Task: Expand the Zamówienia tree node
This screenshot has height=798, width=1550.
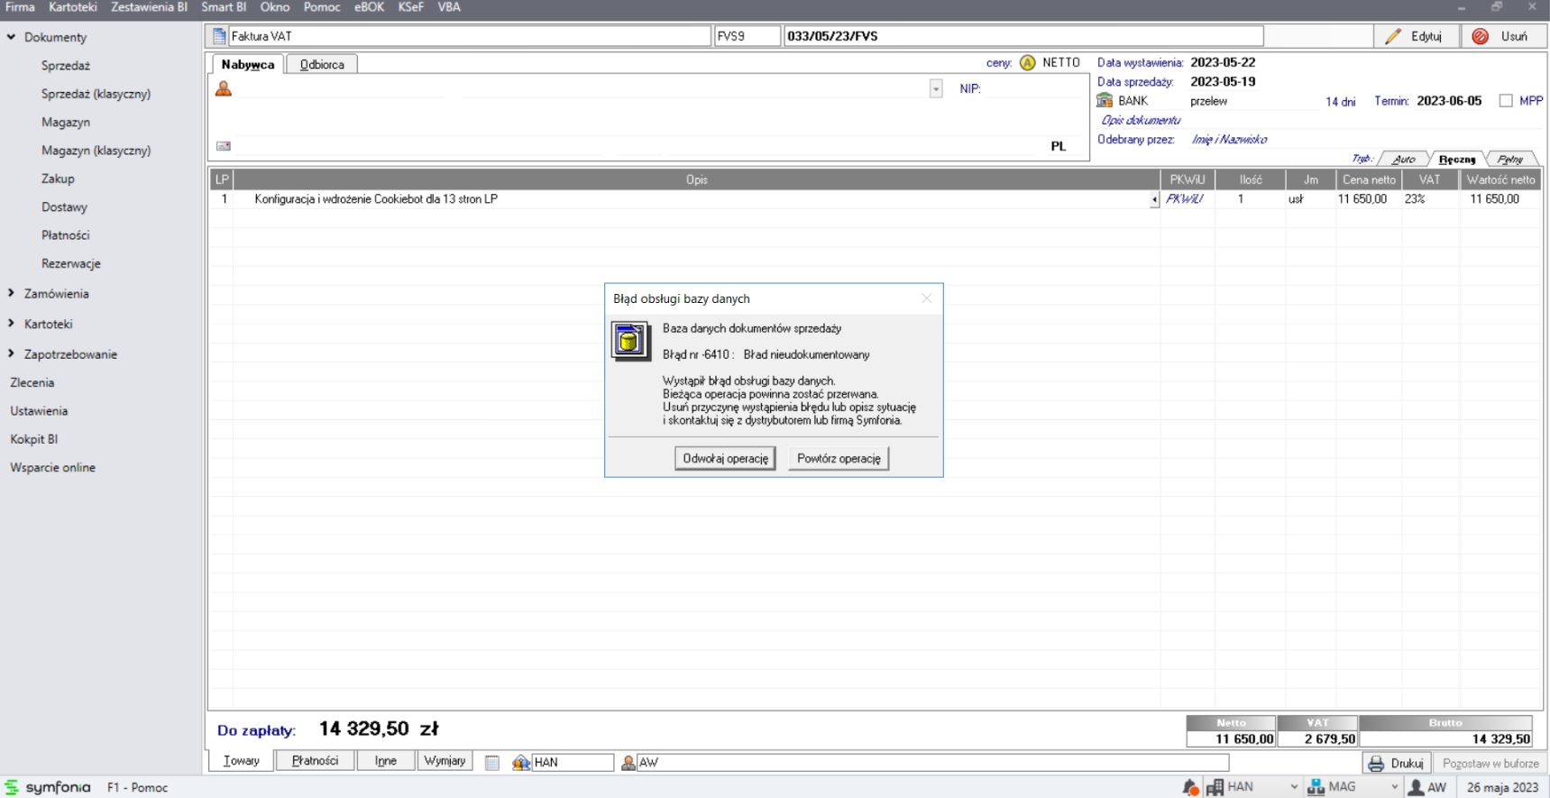Action: (x=11, y=294)
